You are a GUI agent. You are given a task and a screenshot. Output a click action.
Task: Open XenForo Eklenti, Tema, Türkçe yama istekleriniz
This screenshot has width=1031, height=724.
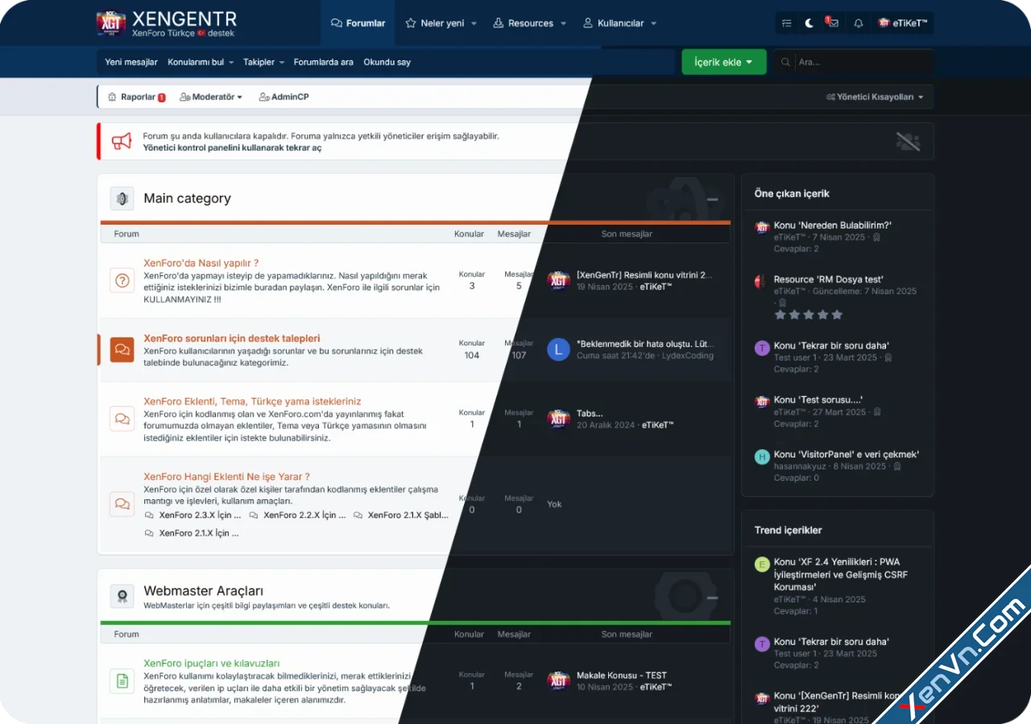[x=252, y=401]
